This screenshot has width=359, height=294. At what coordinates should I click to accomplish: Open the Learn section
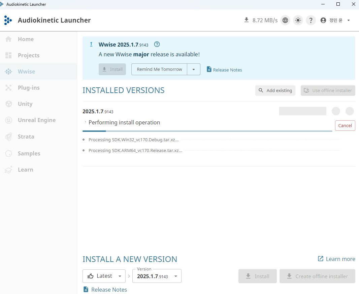(38, 170)
